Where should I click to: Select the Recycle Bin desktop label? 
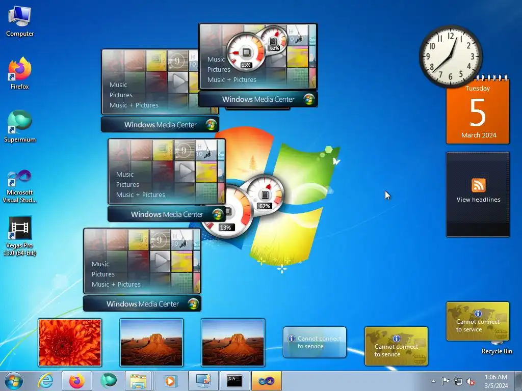pyautogui.click(x=497, y=351)
